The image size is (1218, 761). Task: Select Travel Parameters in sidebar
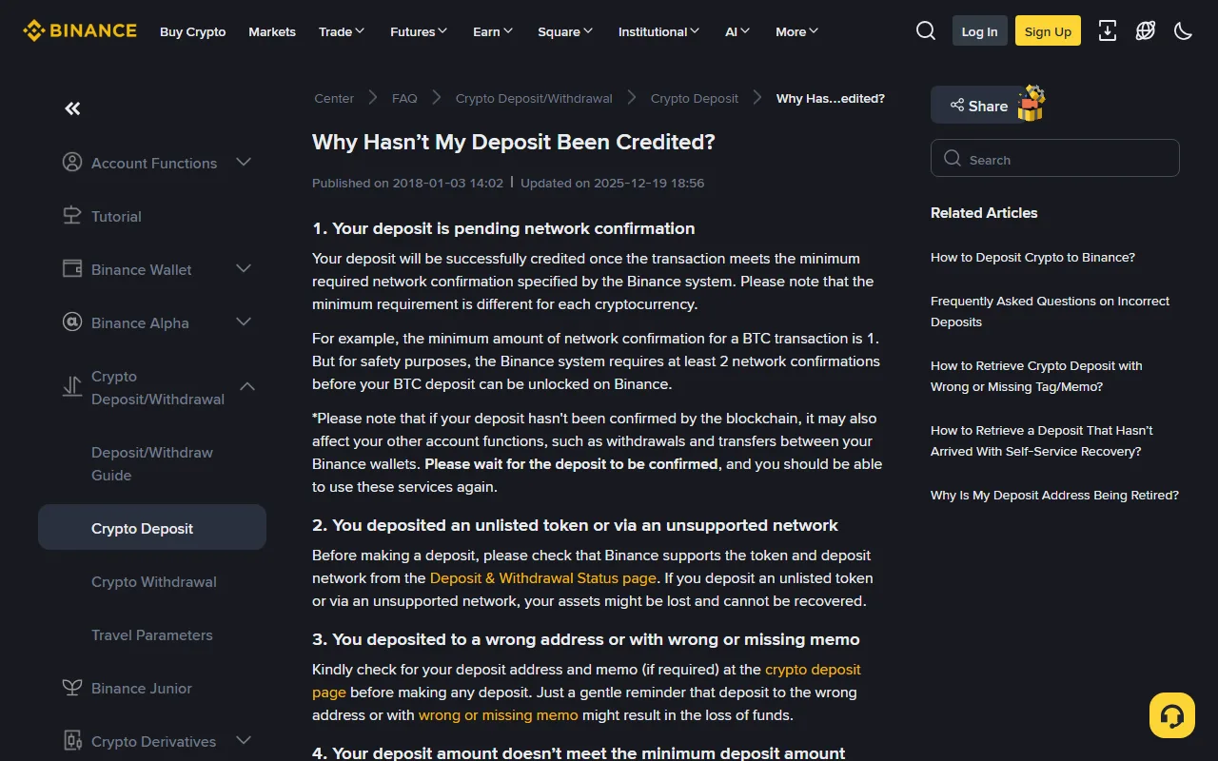point(152,634)
